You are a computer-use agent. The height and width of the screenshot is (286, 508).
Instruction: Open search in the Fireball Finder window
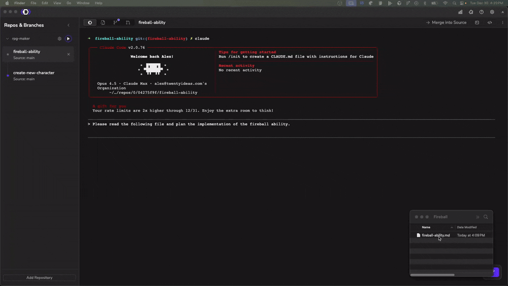tap(486, 217)
